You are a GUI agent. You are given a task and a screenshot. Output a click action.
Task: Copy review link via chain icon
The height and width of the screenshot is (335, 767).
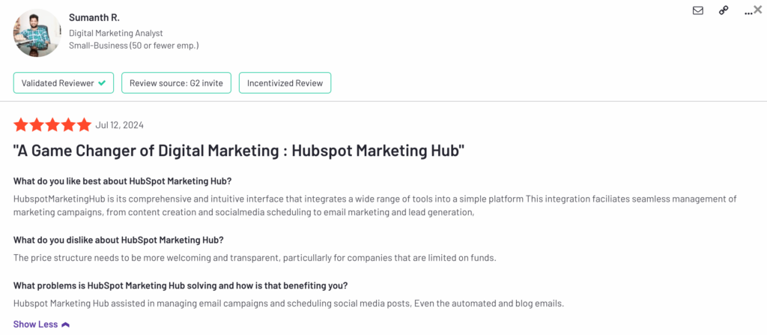(724, 10)
